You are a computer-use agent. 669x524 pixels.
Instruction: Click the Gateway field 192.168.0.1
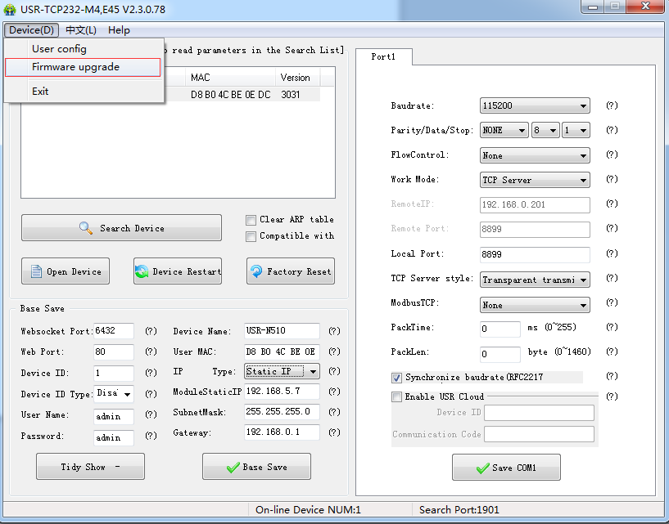[282, 432]
